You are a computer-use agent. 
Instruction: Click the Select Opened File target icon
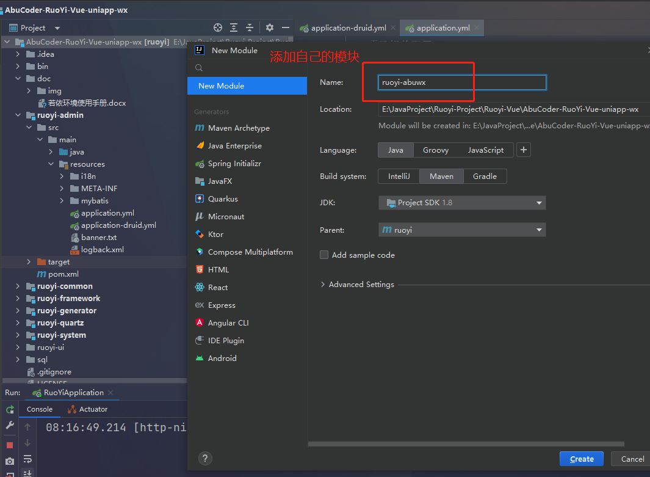click(x=218, y=28)
